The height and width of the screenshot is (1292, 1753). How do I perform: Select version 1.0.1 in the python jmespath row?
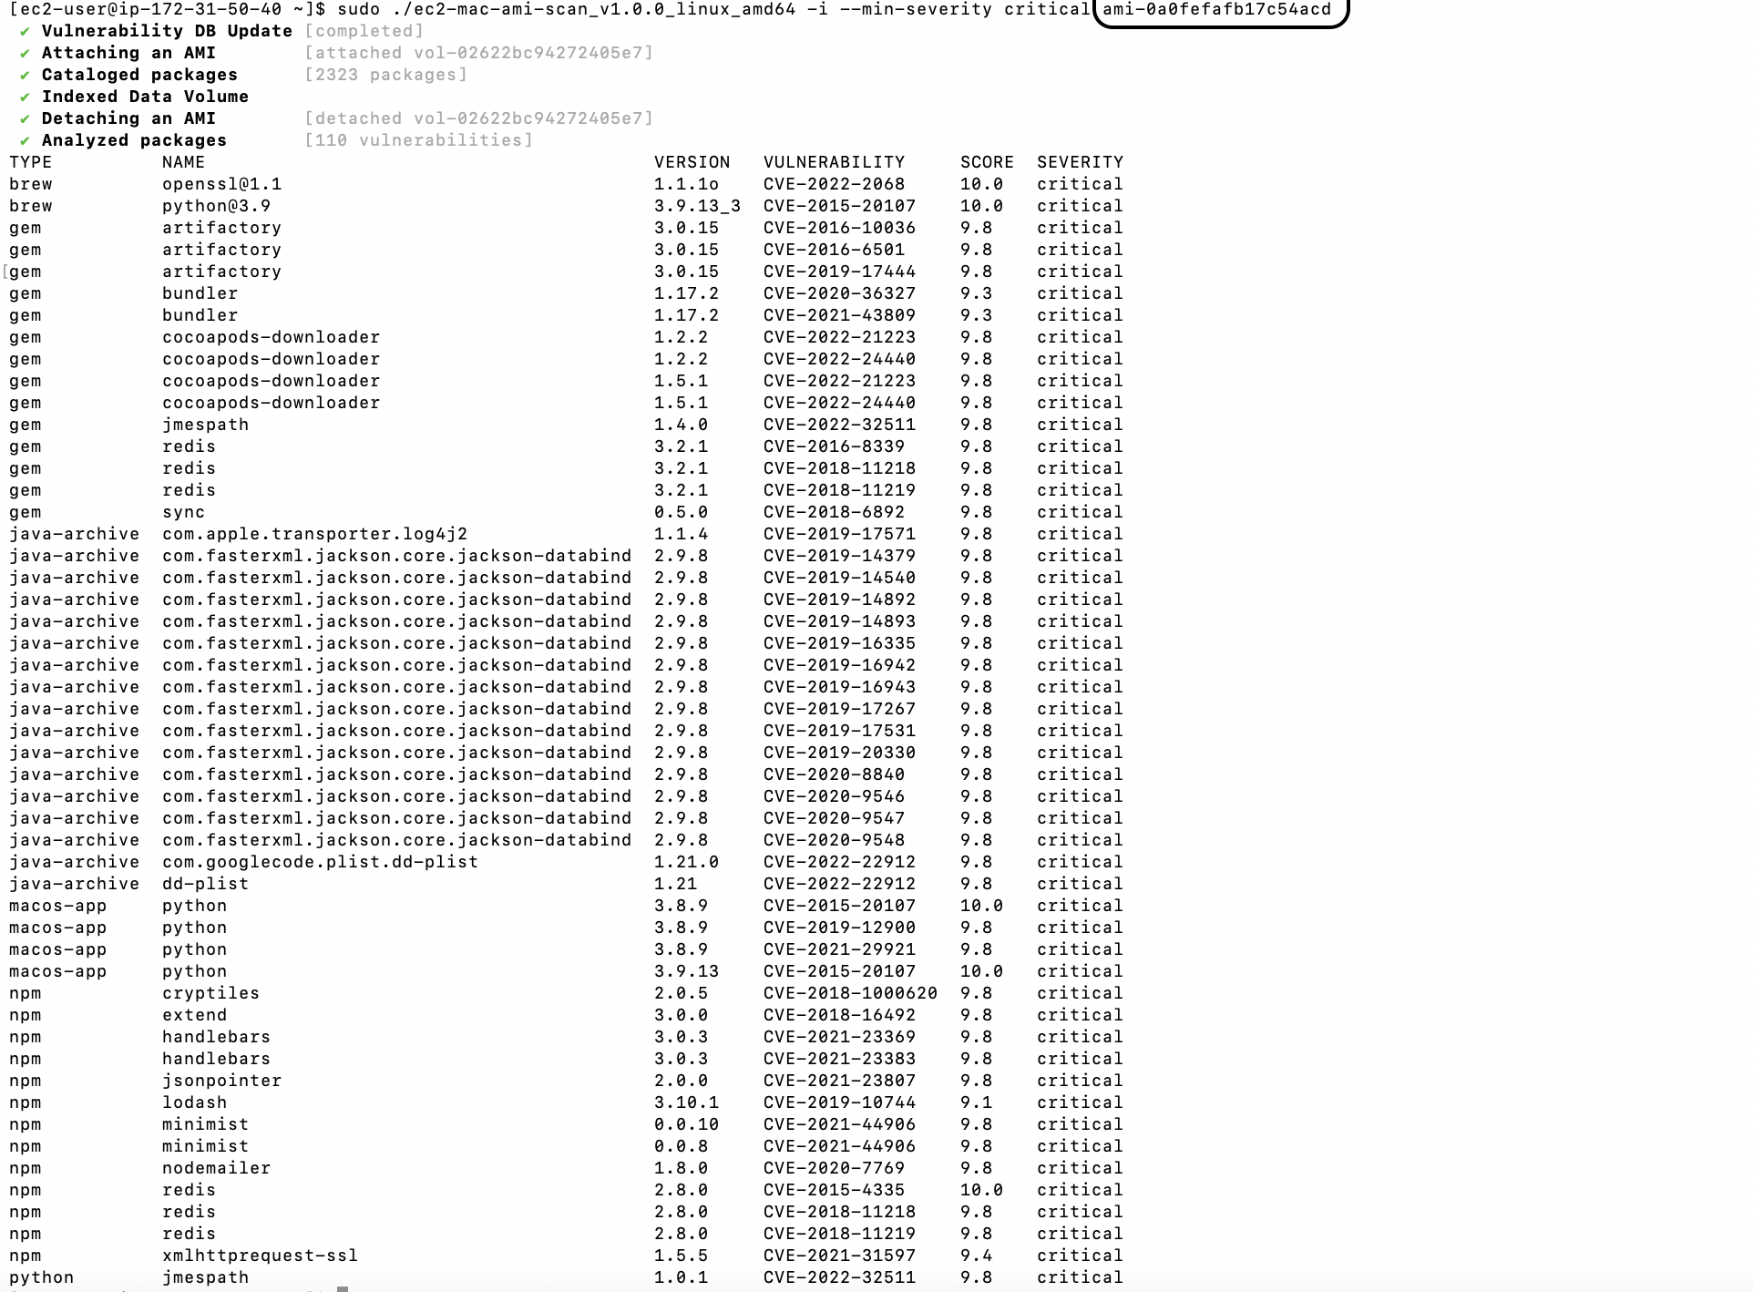tap(682, 1277)
